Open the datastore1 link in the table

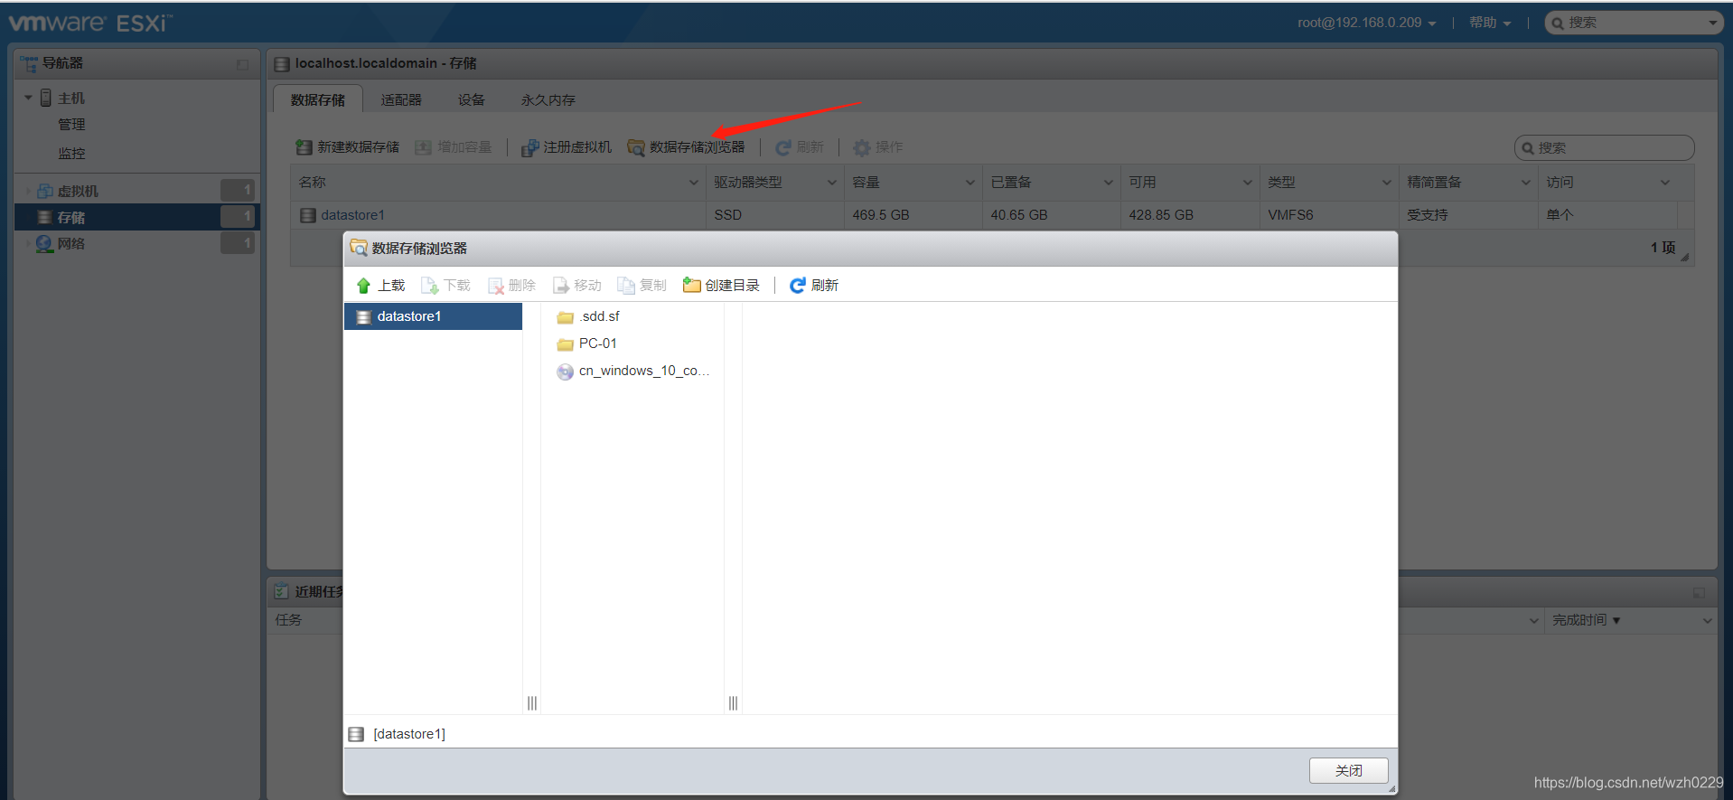352,215
